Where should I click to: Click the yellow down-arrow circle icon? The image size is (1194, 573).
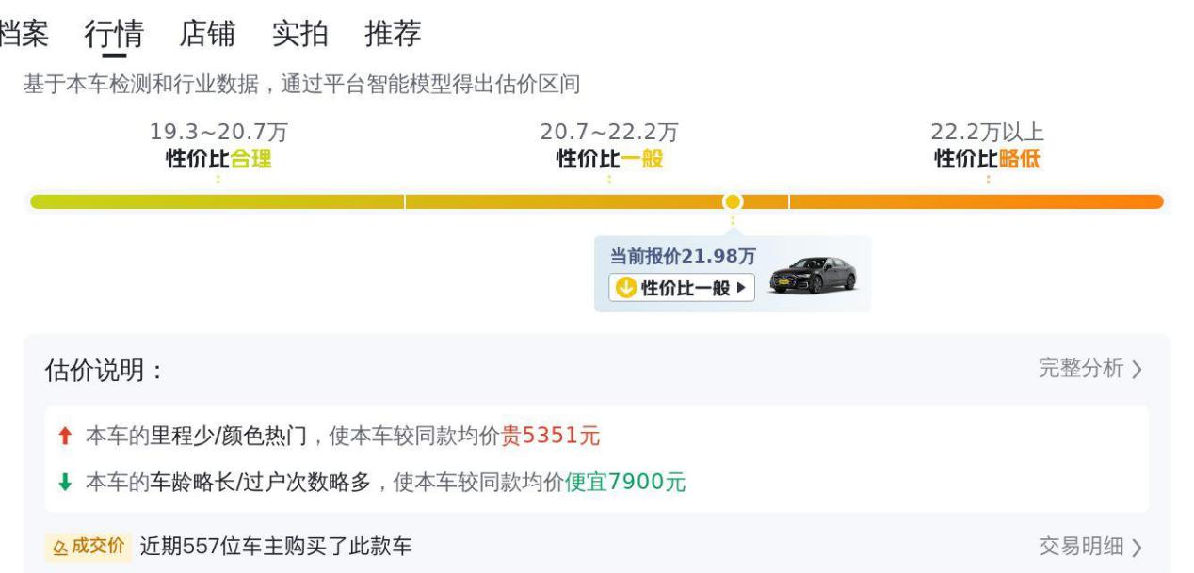point(626,288)
